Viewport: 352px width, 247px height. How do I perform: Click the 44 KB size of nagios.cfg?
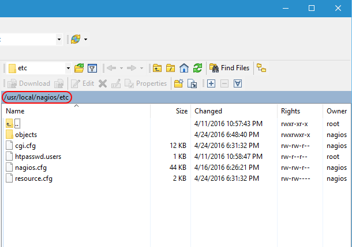[x=178, y=168]
